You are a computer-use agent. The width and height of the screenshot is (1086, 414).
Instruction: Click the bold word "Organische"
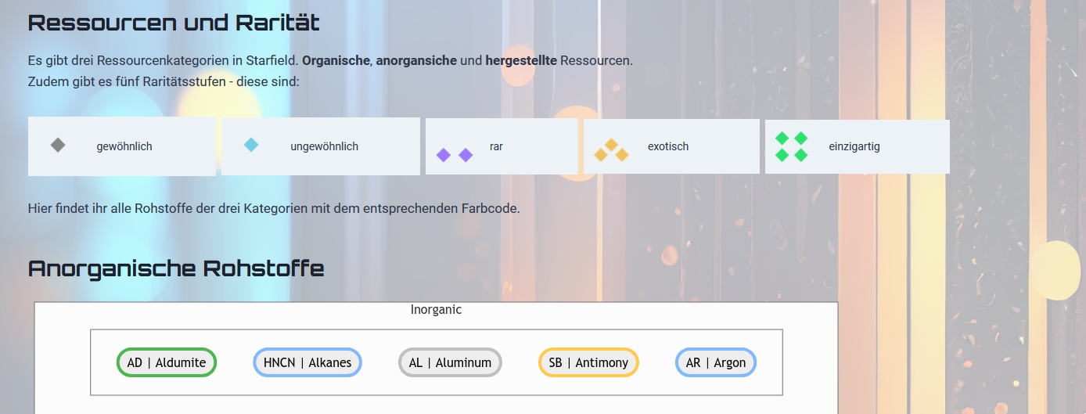(x=336, y=60)
